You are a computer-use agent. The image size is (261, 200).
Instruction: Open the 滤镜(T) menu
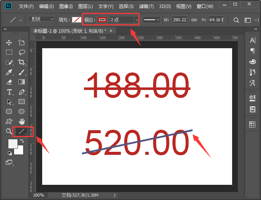pyautogui.click(x=146, y=6)
